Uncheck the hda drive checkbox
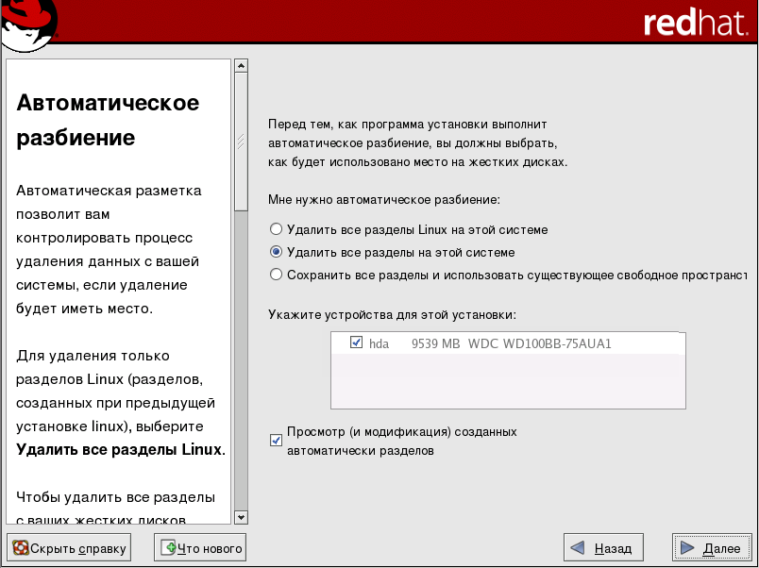 point(356,342)
